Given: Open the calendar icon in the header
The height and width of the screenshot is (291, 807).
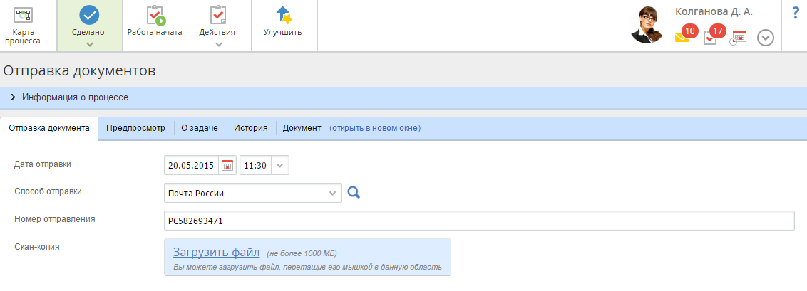Looking at the screenshot, I should pos(738,38).
